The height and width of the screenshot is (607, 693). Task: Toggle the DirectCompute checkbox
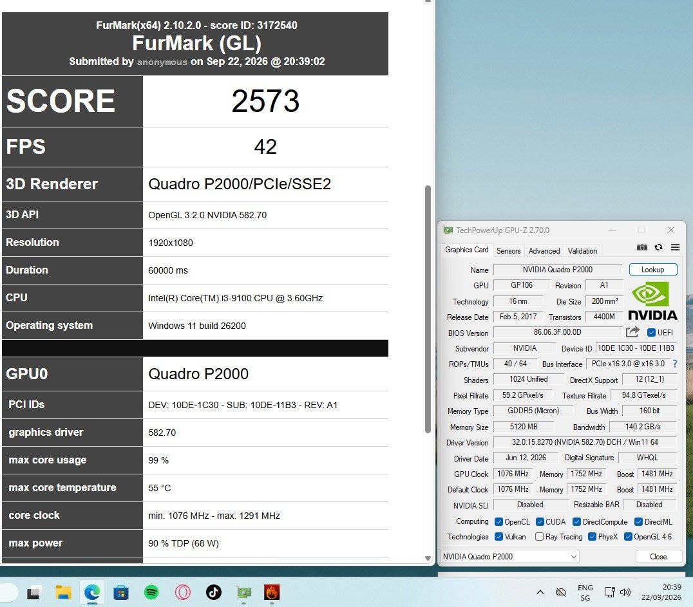pyautogui.click(x=577, y=522)
